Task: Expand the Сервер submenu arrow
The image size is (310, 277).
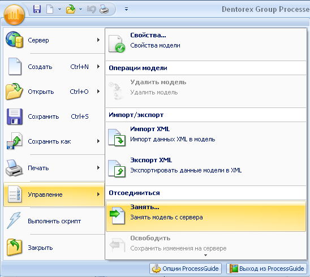Action: 98,40
